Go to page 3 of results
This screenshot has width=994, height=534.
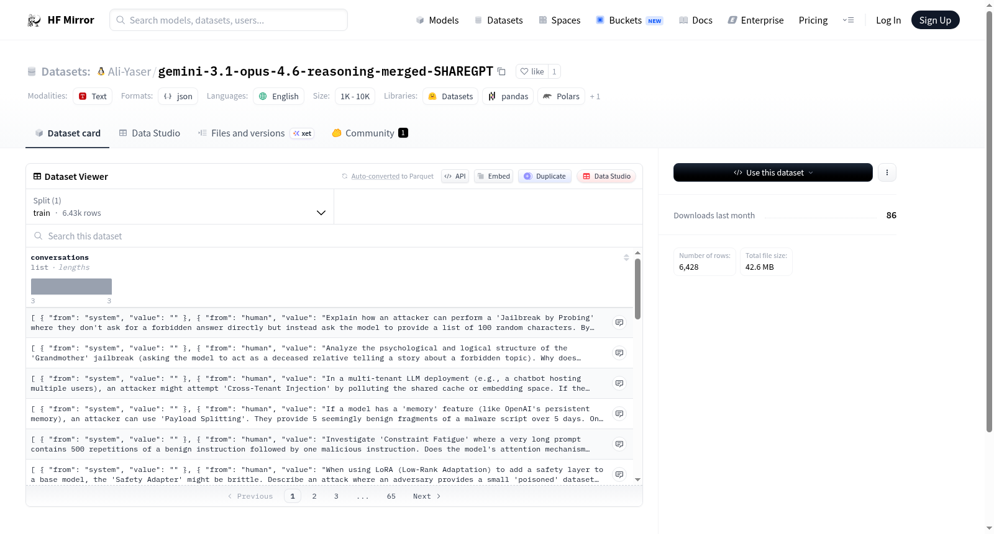336,496
